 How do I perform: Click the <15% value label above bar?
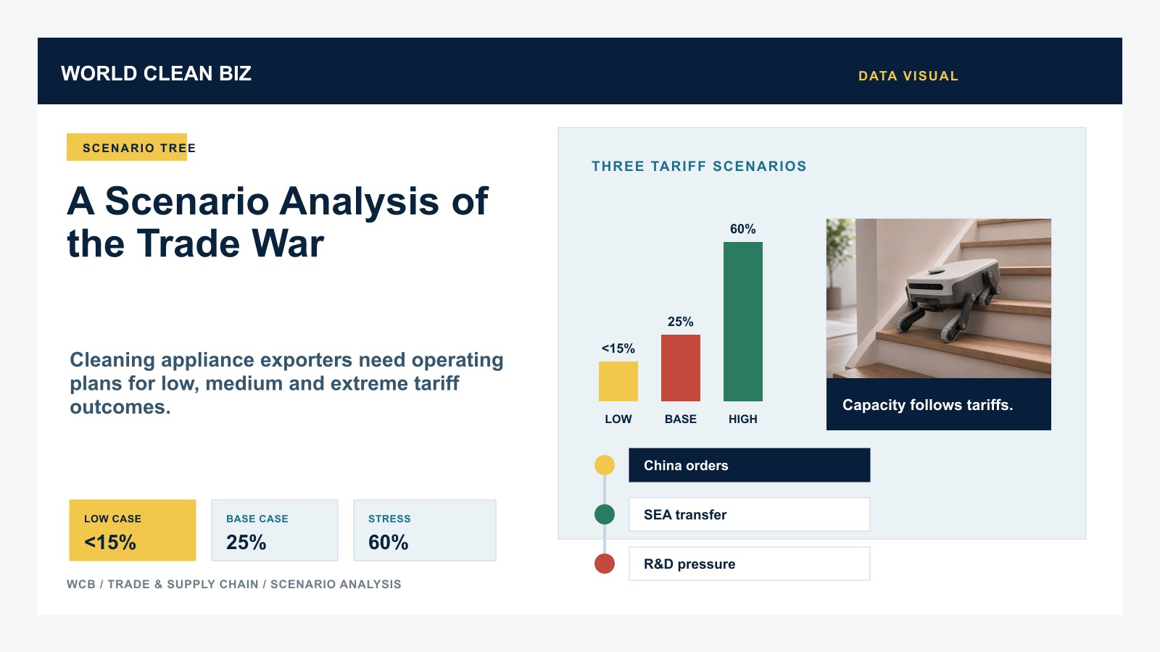point(618,348)
